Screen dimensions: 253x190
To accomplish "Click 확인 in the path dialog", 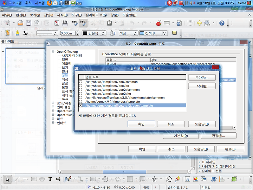I will click(141, 124).
